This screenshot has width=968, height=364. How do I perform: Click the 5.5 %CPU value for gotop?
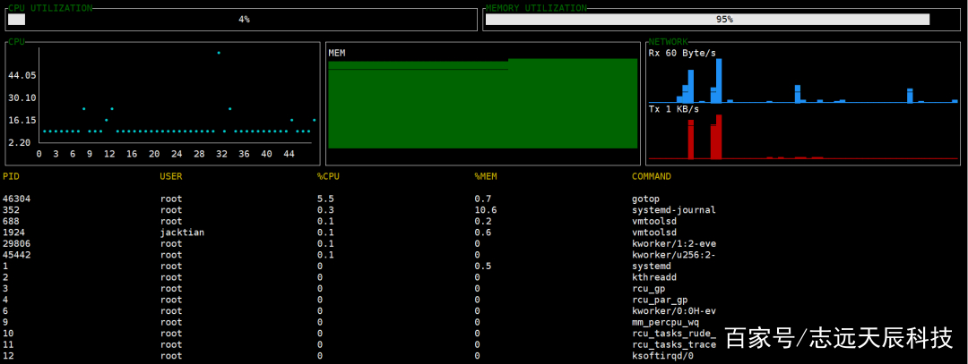point(325,199)
